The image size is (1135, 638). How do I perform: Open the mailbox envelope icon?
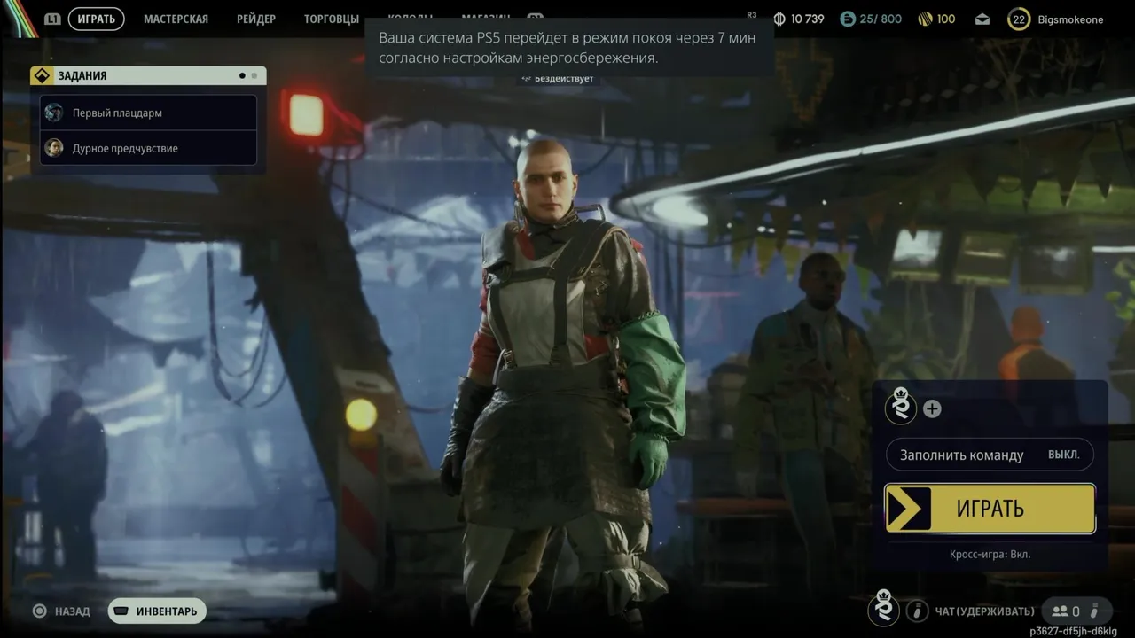982,19
